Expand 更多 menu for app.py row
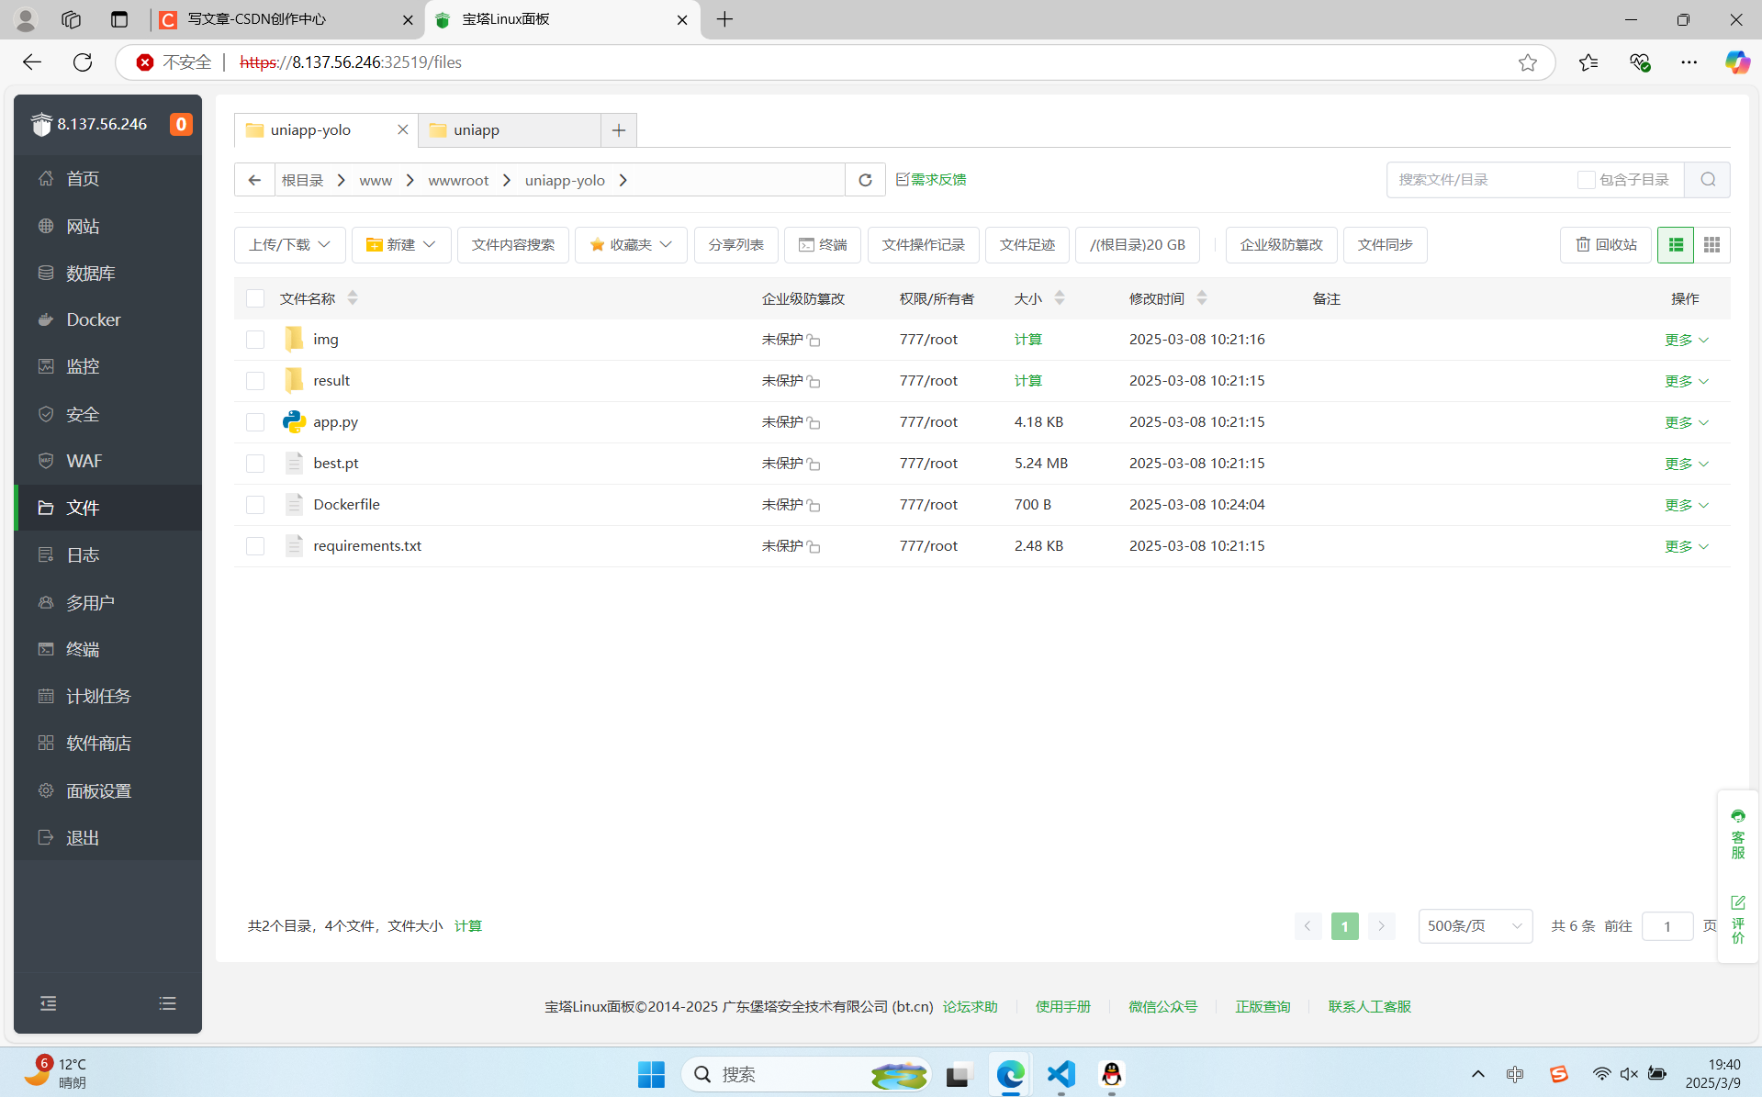 [1687, 422]
